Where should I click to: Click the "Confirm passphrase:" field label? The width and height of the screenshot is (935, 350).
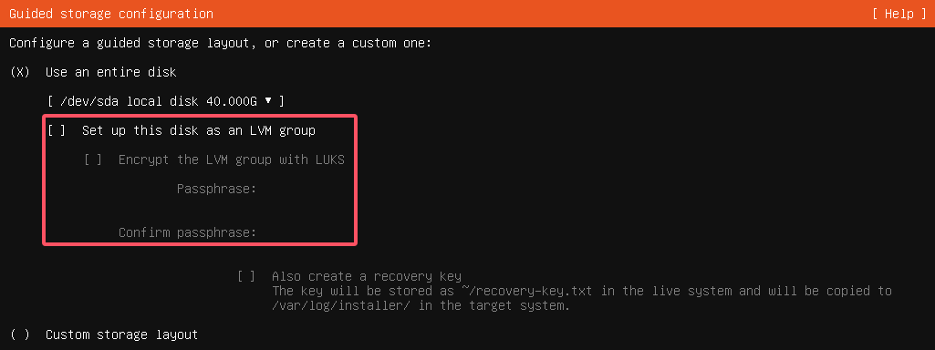pyautogui.click(x=187, y=232)
